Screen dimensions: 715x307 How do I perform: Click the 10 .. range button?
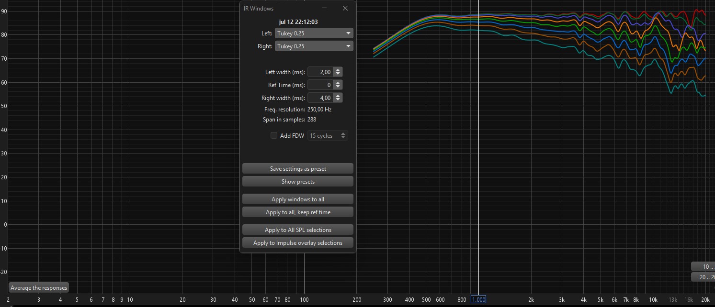(x=703, y=267)
